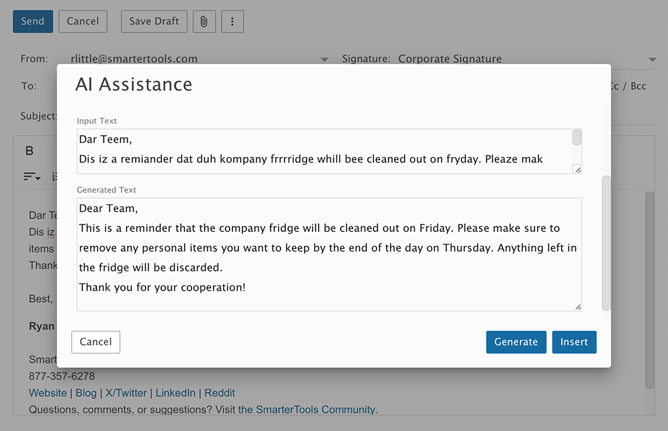
Task: Expand the From address dropdown
Action: pos(324,59)
